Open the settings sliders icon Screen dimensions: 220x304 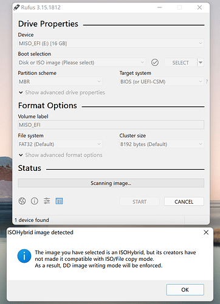pos(47,201)
